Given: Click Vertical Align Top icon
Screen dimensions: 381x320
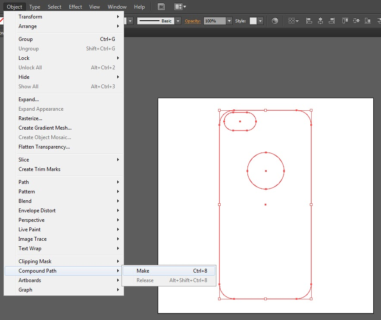Looking at the screenshot, I should (345, 21).
